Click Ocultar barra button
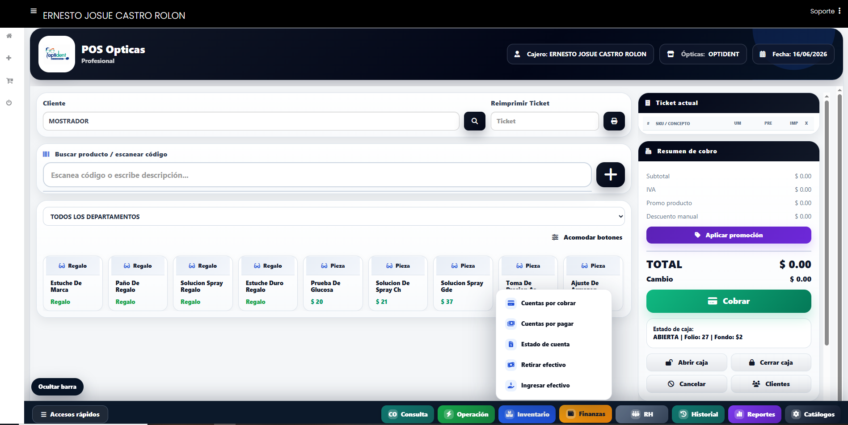 [x=57, y=387]
